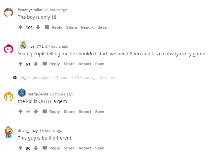Upvote san771's comment about Pedri

point(20,64)
